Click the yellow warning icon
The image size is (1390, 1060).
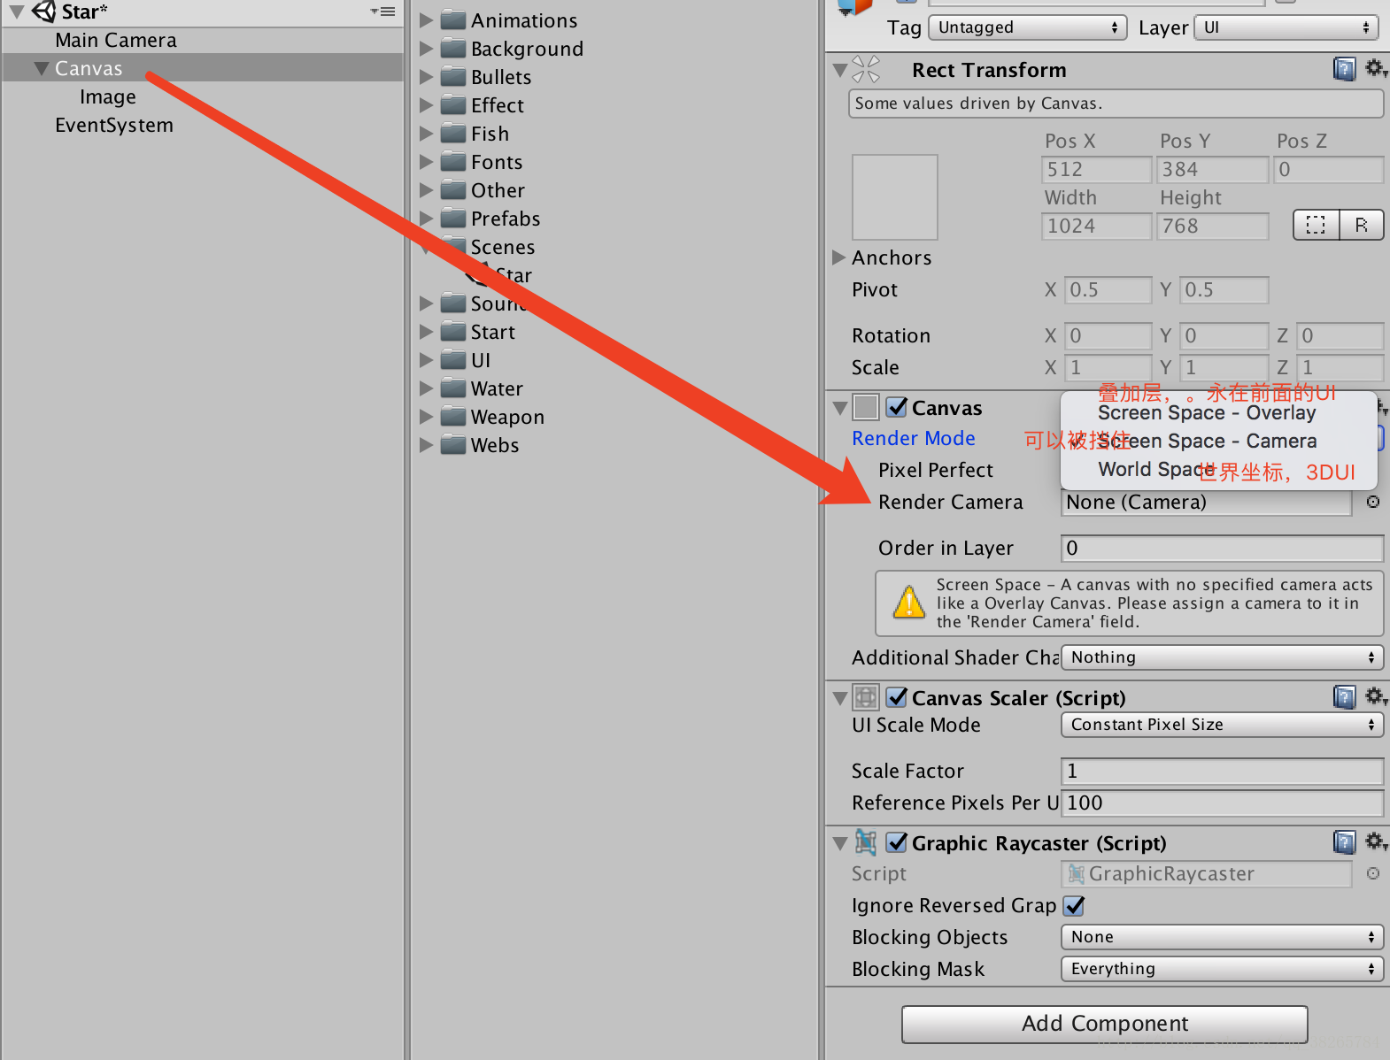(909, 602)
